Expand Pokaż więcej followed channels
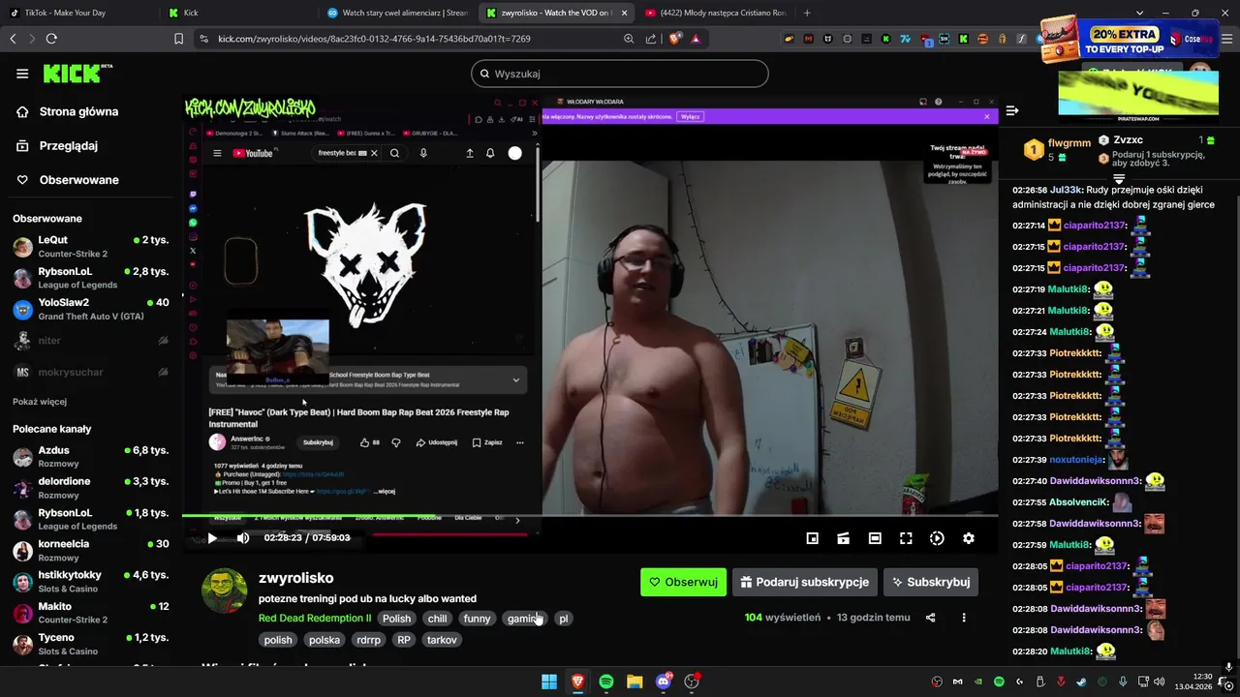The height and width of the screenshot is (697, 1240). coord(40,402)
